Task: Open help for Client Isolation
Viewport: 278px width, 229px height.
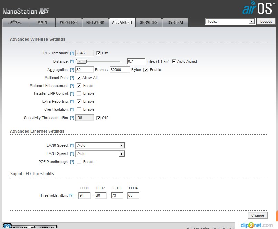Action: tap(72, 110)
